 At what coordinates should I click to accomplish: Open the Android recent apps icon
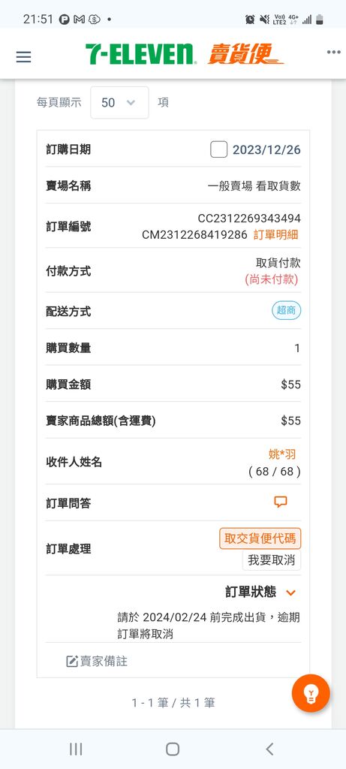(76, 749)
